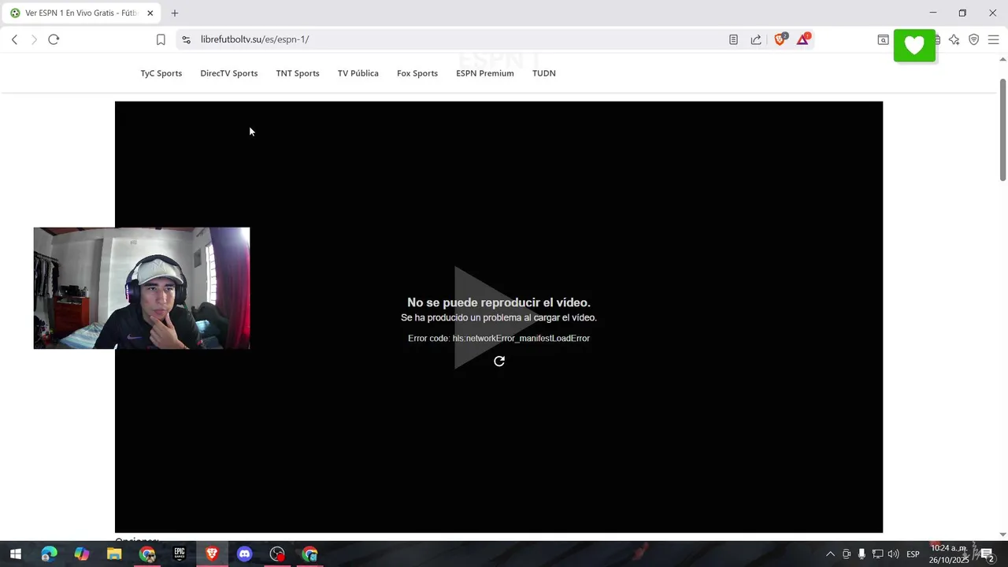Open the network status tray icon
Image resolution: width=1008 pixels, height=567 pixels.
pyautogui.click(x=878, y=554)
